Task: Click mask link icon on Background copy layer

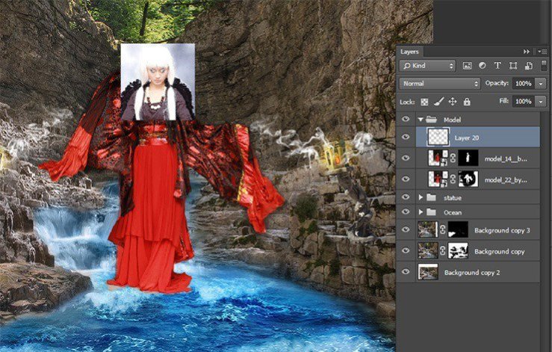Action: point(442,251)
